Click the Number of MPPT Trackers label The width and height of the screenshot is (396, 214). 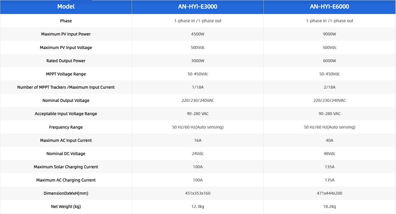pos(66,87)
